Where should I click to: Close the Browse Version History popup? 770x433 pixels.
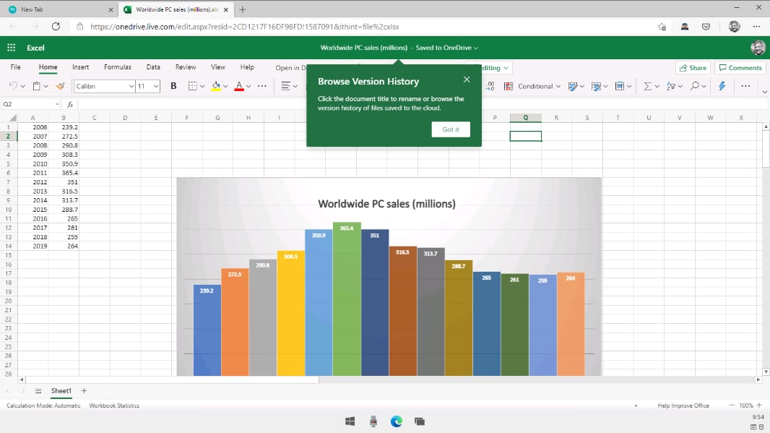[467, 80]
